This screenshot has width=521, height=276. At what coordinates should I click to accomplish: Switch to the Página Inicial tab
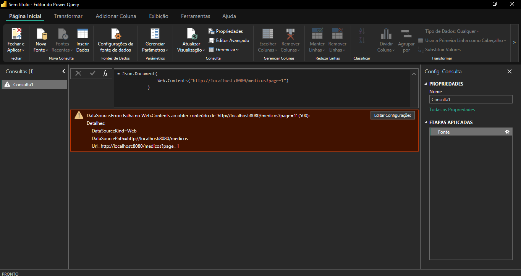click(25, 16)
